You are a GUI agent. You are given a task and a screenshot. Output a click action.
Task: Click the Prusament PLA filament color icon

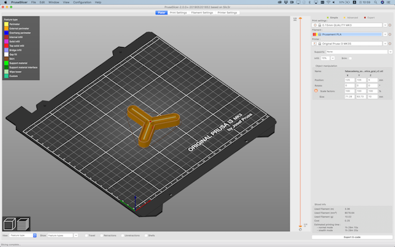click(x=314, y=34)
